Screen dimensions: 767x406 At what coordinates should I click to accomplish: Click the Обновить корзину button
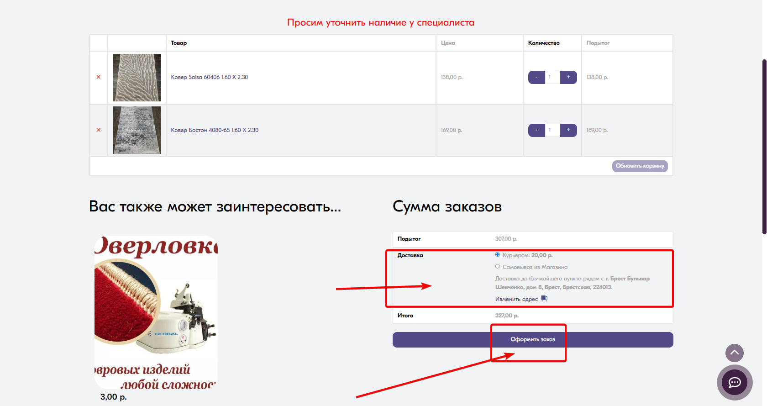[x=640, y=166]
